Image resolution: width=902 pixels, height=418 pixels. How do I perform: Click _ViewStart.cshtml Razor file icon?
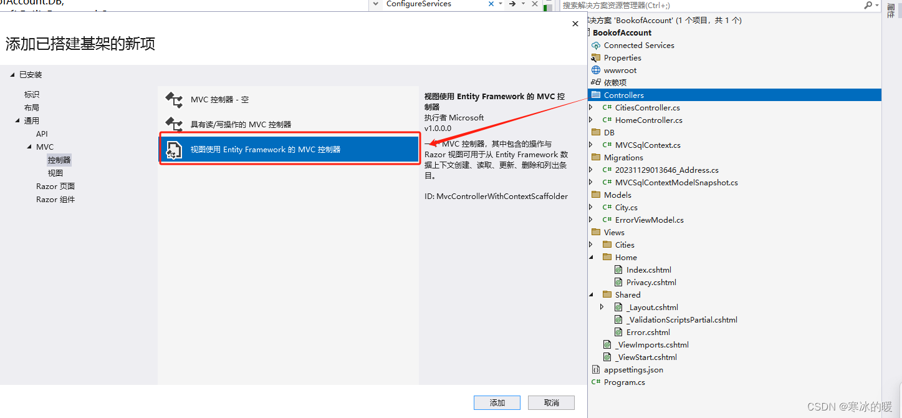click(x=607, y=357)
